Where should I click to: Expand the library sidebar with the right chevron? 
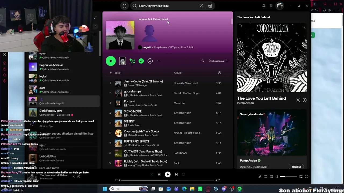click(95, 27)
